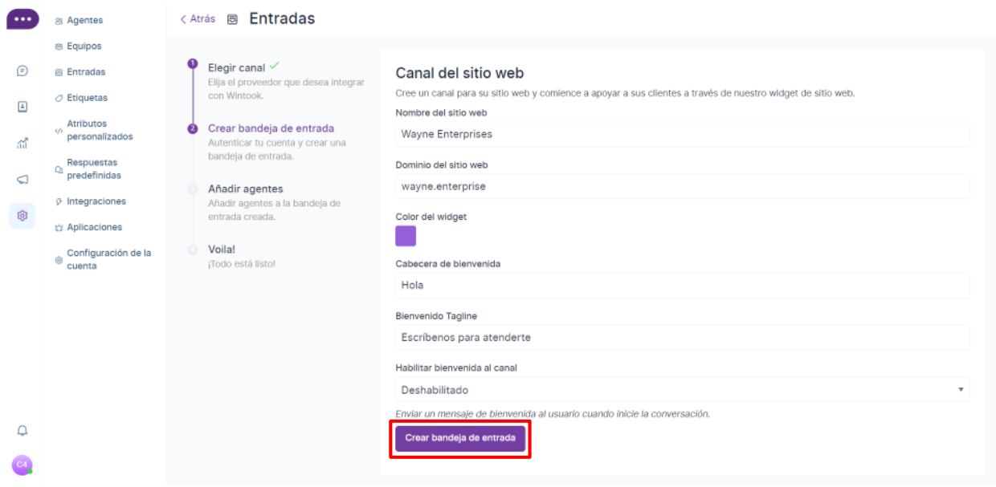Open the contacts icon in the left rail
This screenshot has width=996, height=487.
(x=22, y=107)
